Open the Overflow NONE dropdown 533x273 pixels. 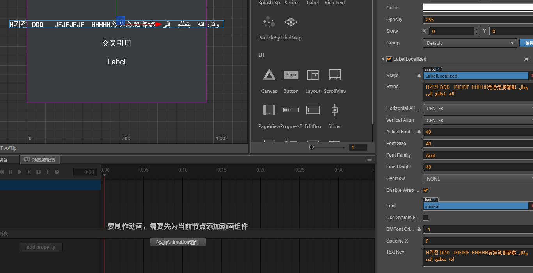(478, 179)
